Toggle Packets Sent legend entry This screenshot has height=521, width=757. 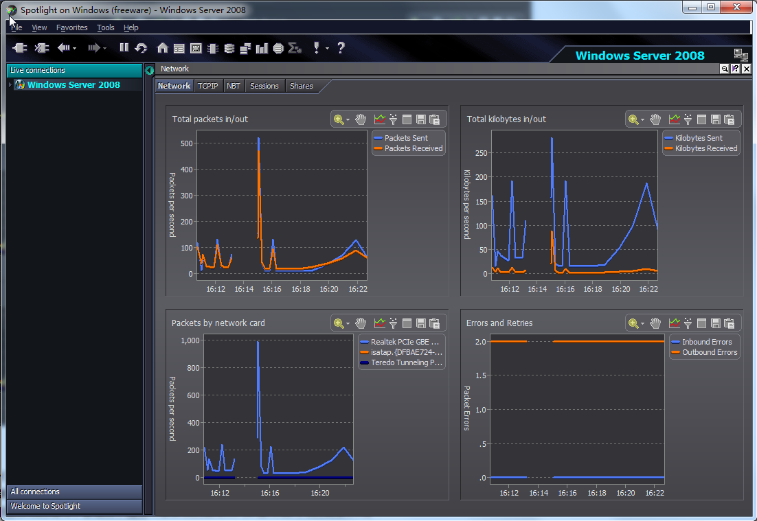(401, 138)
